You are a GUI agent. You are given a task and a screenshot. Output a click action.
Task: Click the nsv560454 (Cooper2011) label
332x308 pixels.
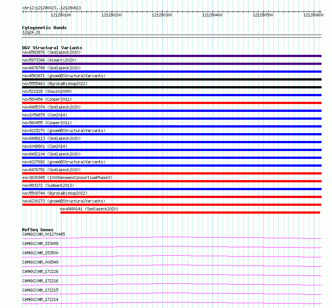pyautogui.click(x=47, y=99)
